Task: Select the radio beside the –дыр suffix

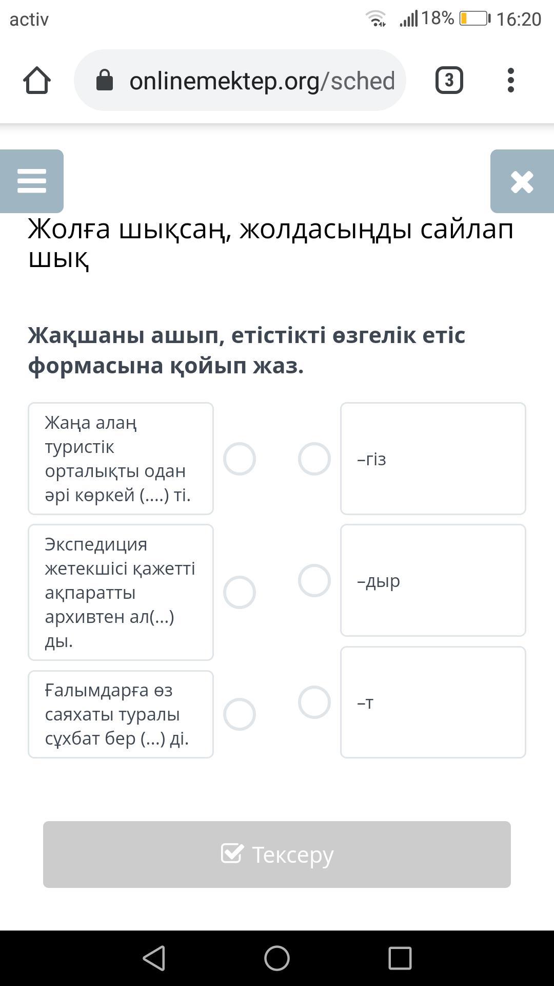Action: [x=314, y=581]
